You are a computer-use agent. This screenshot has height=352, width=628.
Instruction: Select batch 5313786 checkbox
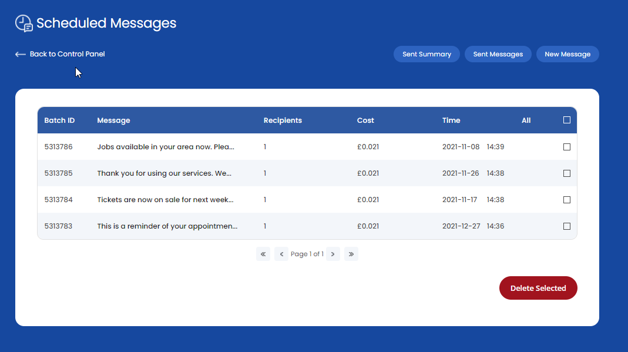[567, 147]
